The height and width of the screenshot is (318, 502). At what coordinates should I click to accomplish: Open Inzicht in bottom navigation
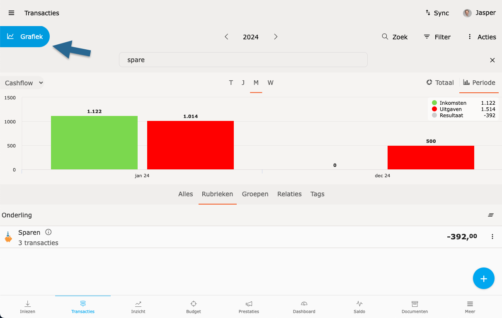(x=138, y=307)
